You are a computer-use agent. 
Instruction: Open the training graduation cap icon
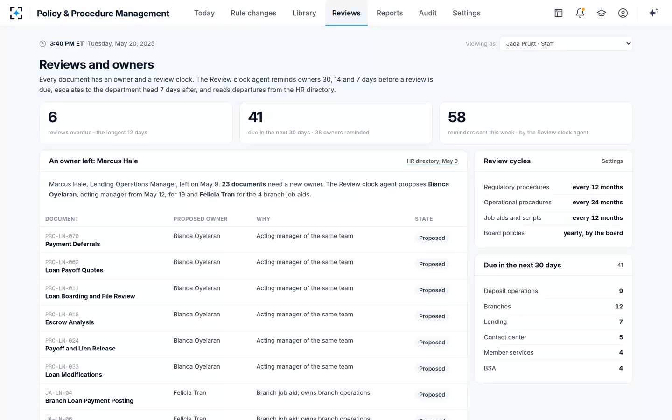602,13
